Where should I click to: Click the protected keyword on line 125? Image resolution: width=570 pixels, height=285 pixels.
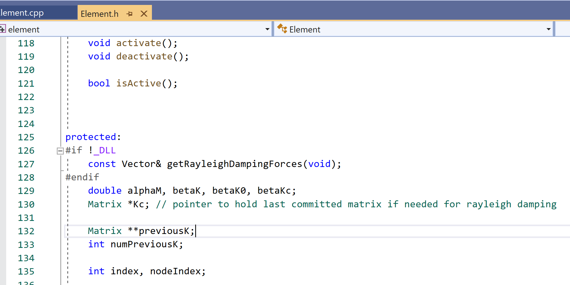point(91,137)
